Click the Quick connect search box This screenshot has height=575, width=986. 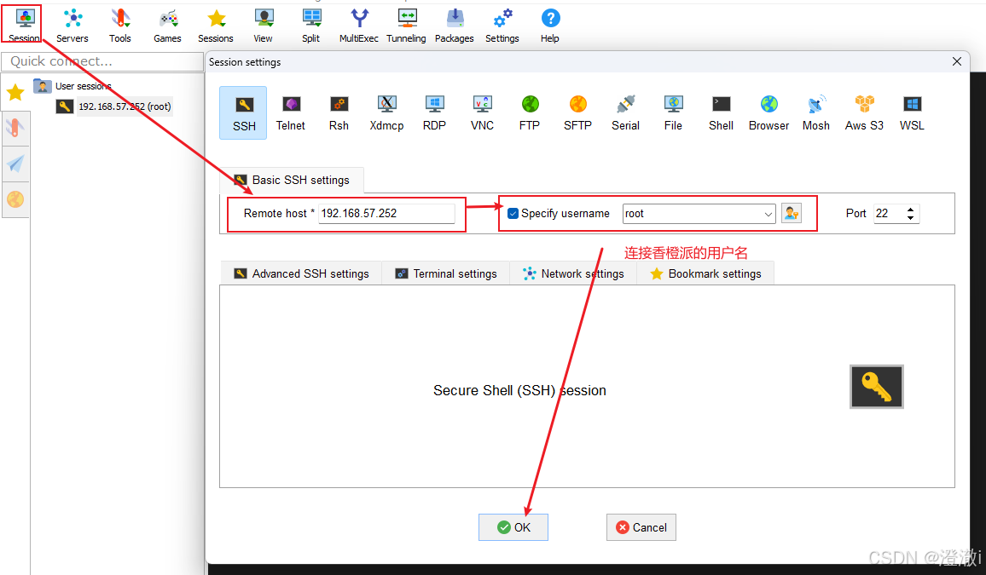(x=101, y=61)
